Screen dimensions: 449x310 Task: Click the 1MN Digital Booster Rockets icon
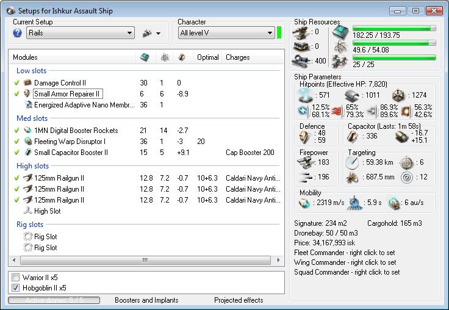(x=27, y=131)
